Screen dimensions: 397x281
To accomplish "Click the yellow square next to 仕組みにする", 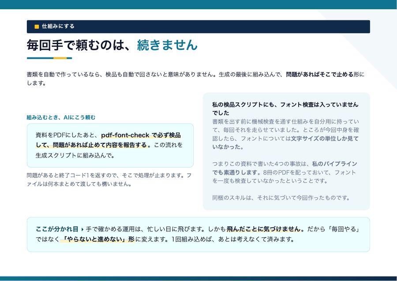I will pyautogui.click(x=37, y=26).
